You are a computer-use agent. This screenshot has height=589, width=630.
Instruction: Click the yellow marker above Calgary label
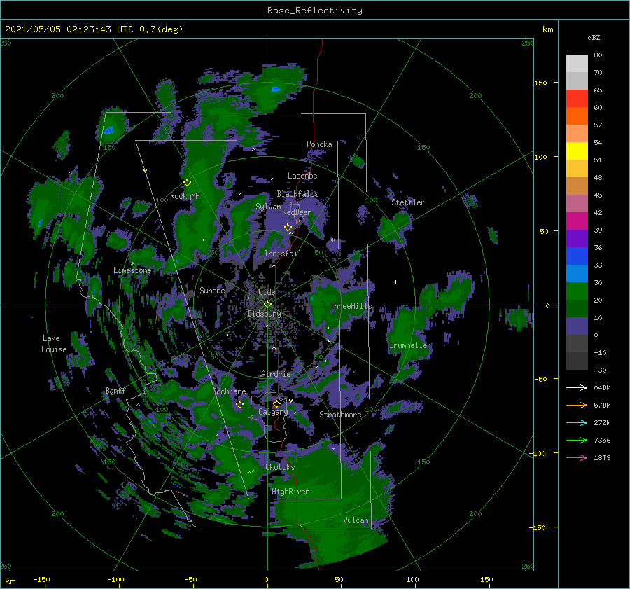point(276,403)
